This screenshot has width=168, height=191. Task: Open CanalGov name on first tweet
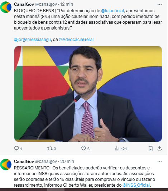pyautogui.click(x=24, y=4)
